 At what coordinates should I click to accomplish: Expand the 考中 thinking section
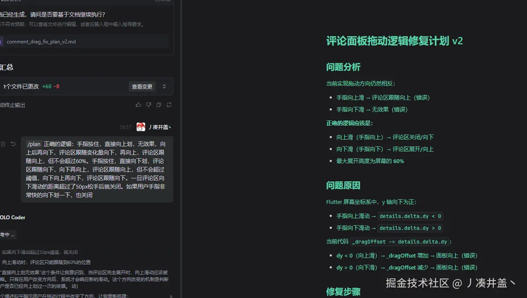pyautogui.click(x=9, y=234)
